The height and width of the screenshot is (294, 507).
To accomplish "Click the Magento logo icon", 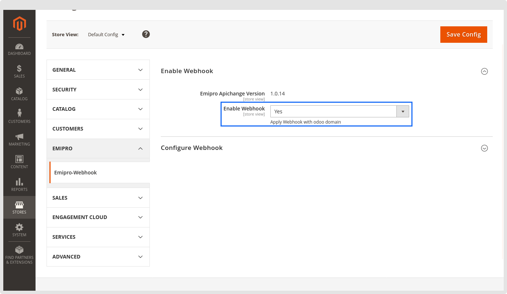I will (x=19, y=24).
